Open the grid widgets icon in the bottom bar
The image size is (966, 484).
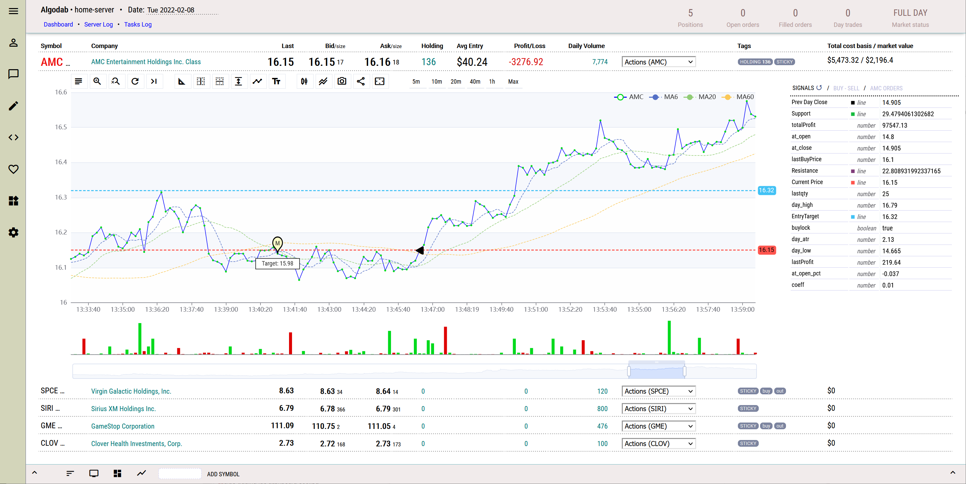point(117,474)
